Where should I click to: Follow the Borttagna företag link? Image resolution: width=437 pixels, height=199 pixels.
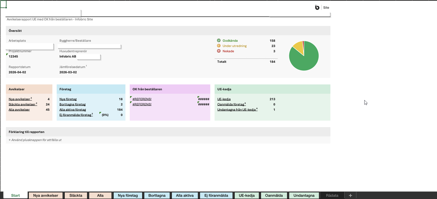(x=72, y=105)
